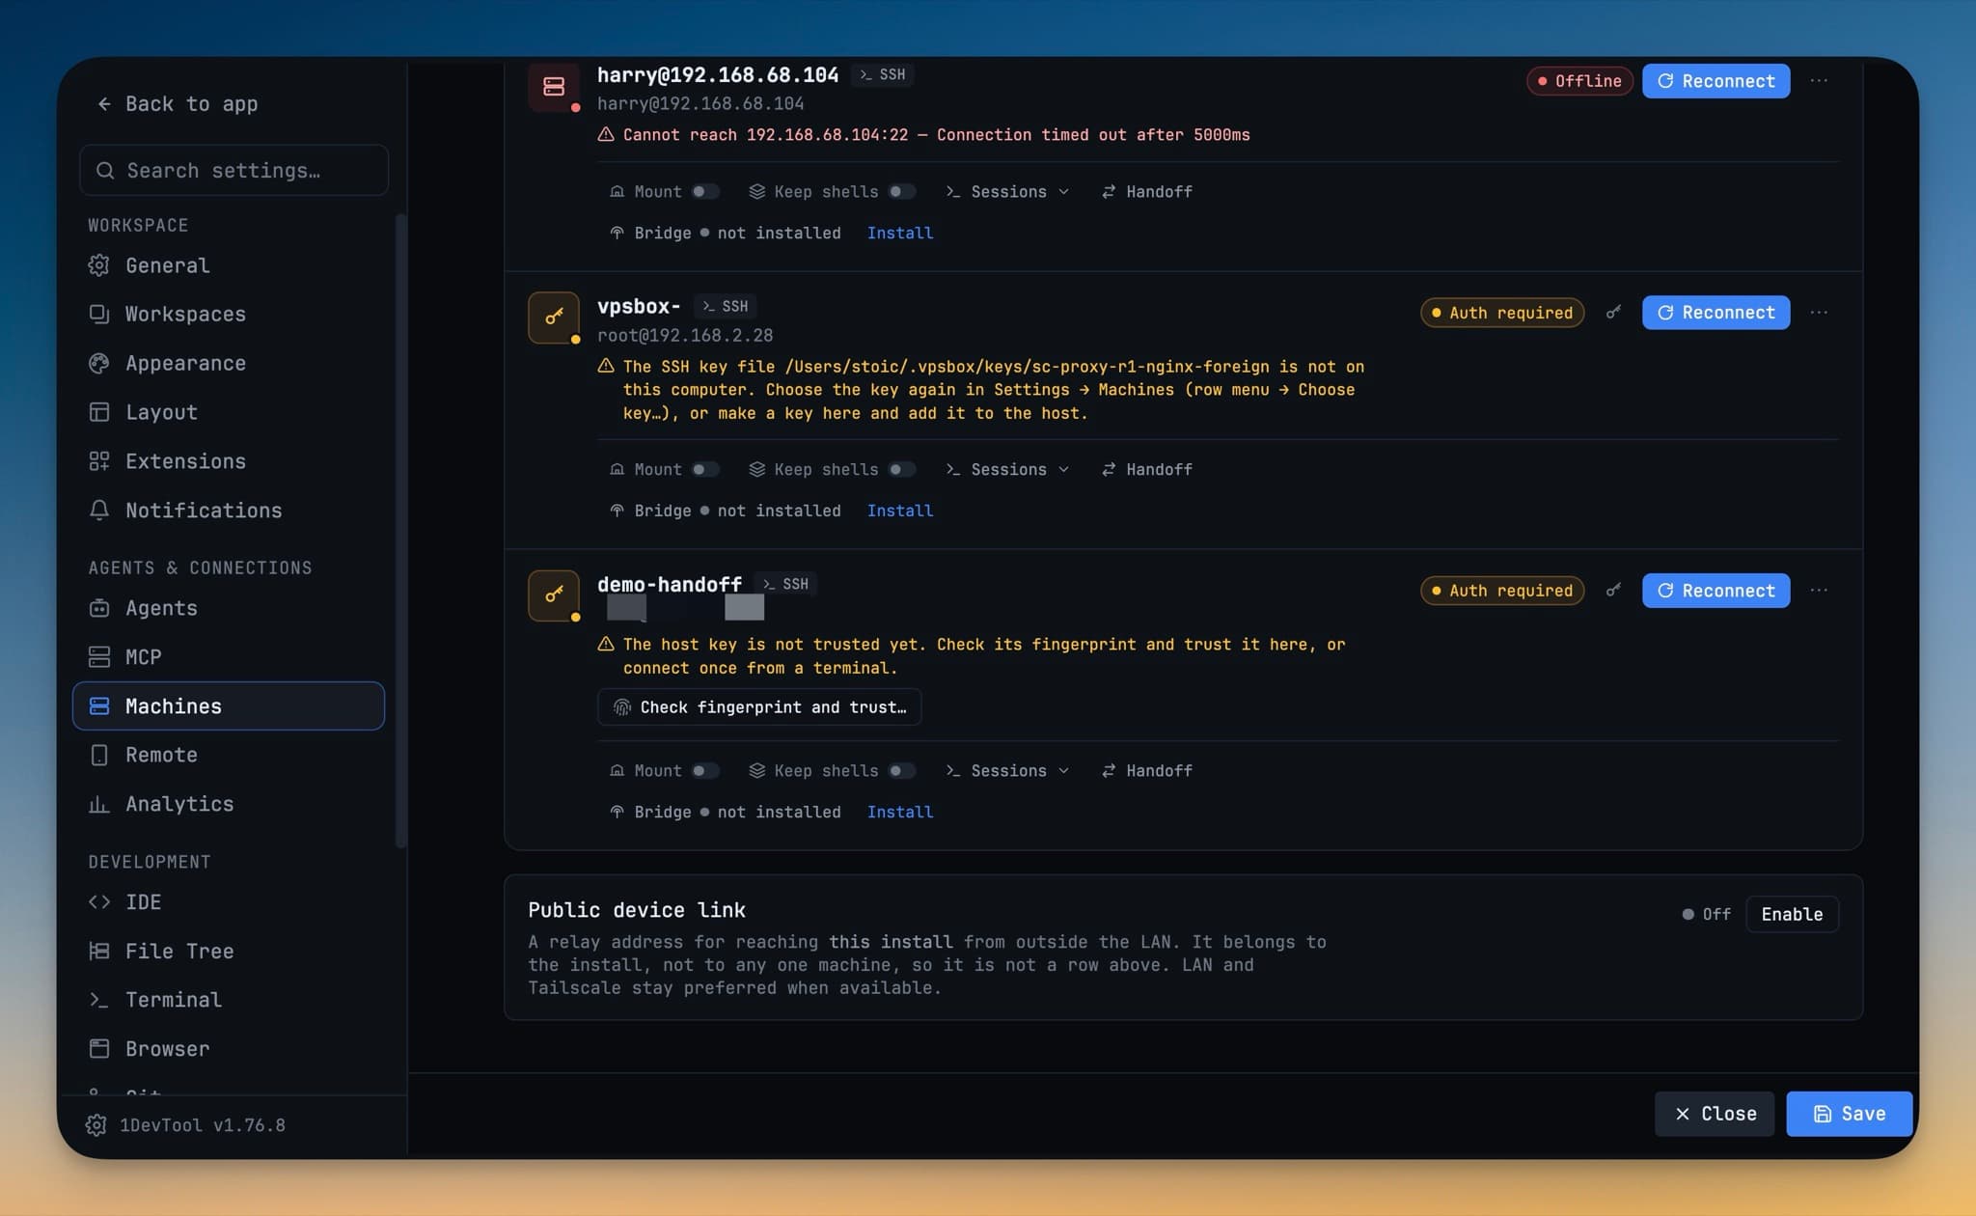Open the Analytics settings page

[x=229, y=804]
